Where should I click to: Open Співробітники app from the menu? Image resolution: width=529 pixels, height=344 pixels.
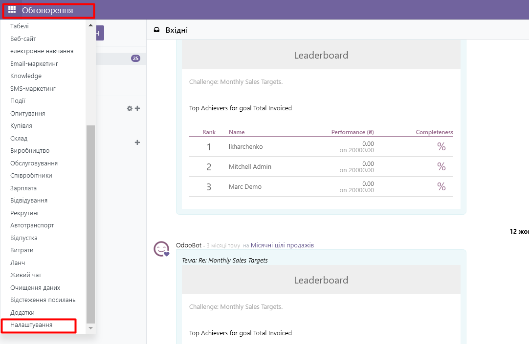click(31, 176)
